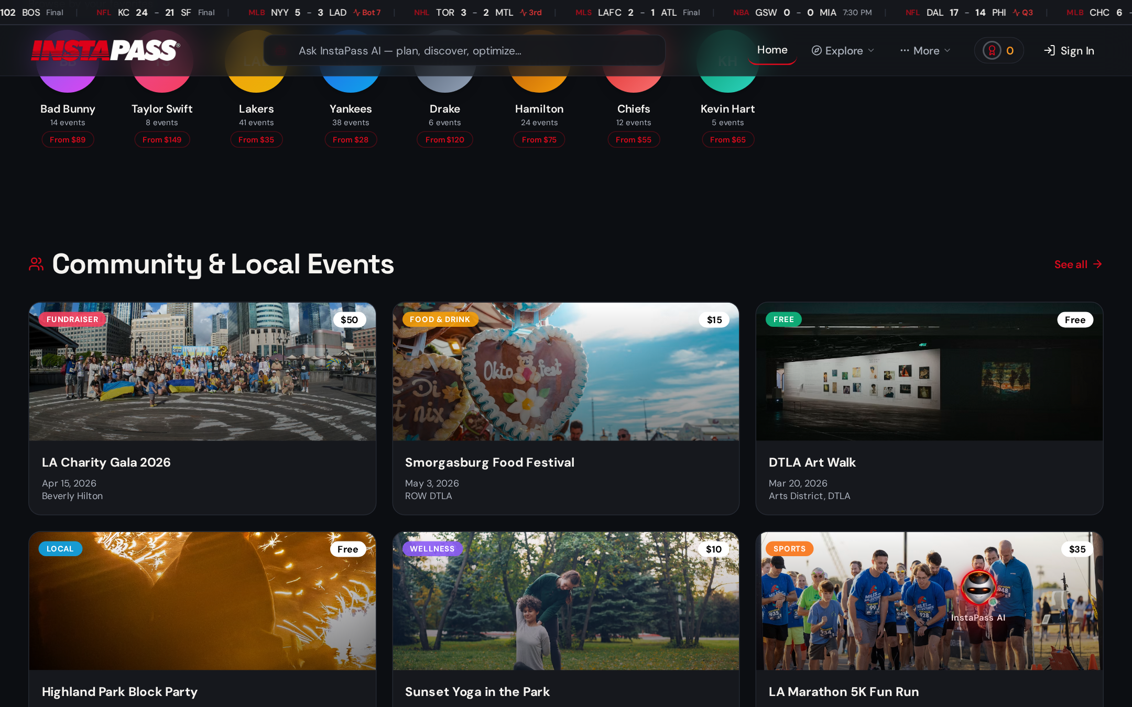Viewport: 1132px width, 707px height.
Task: Go to the Home tab
Action: [772, 50]
